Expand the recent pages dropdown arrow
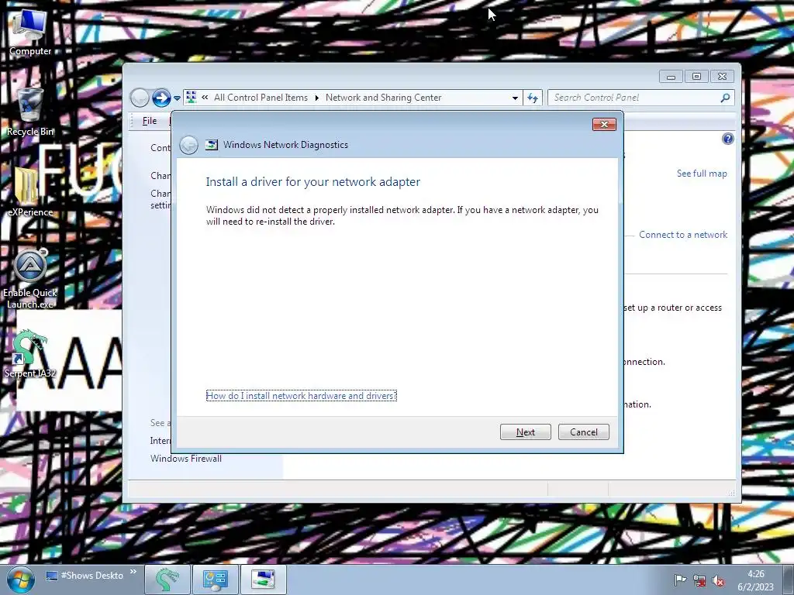794x595 pixels. pos(177,98)
